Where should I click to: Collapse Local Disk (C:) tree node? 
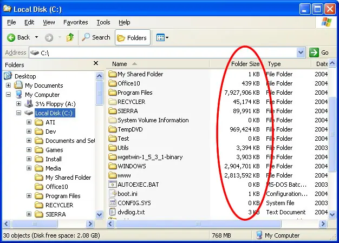coord(19,113)
